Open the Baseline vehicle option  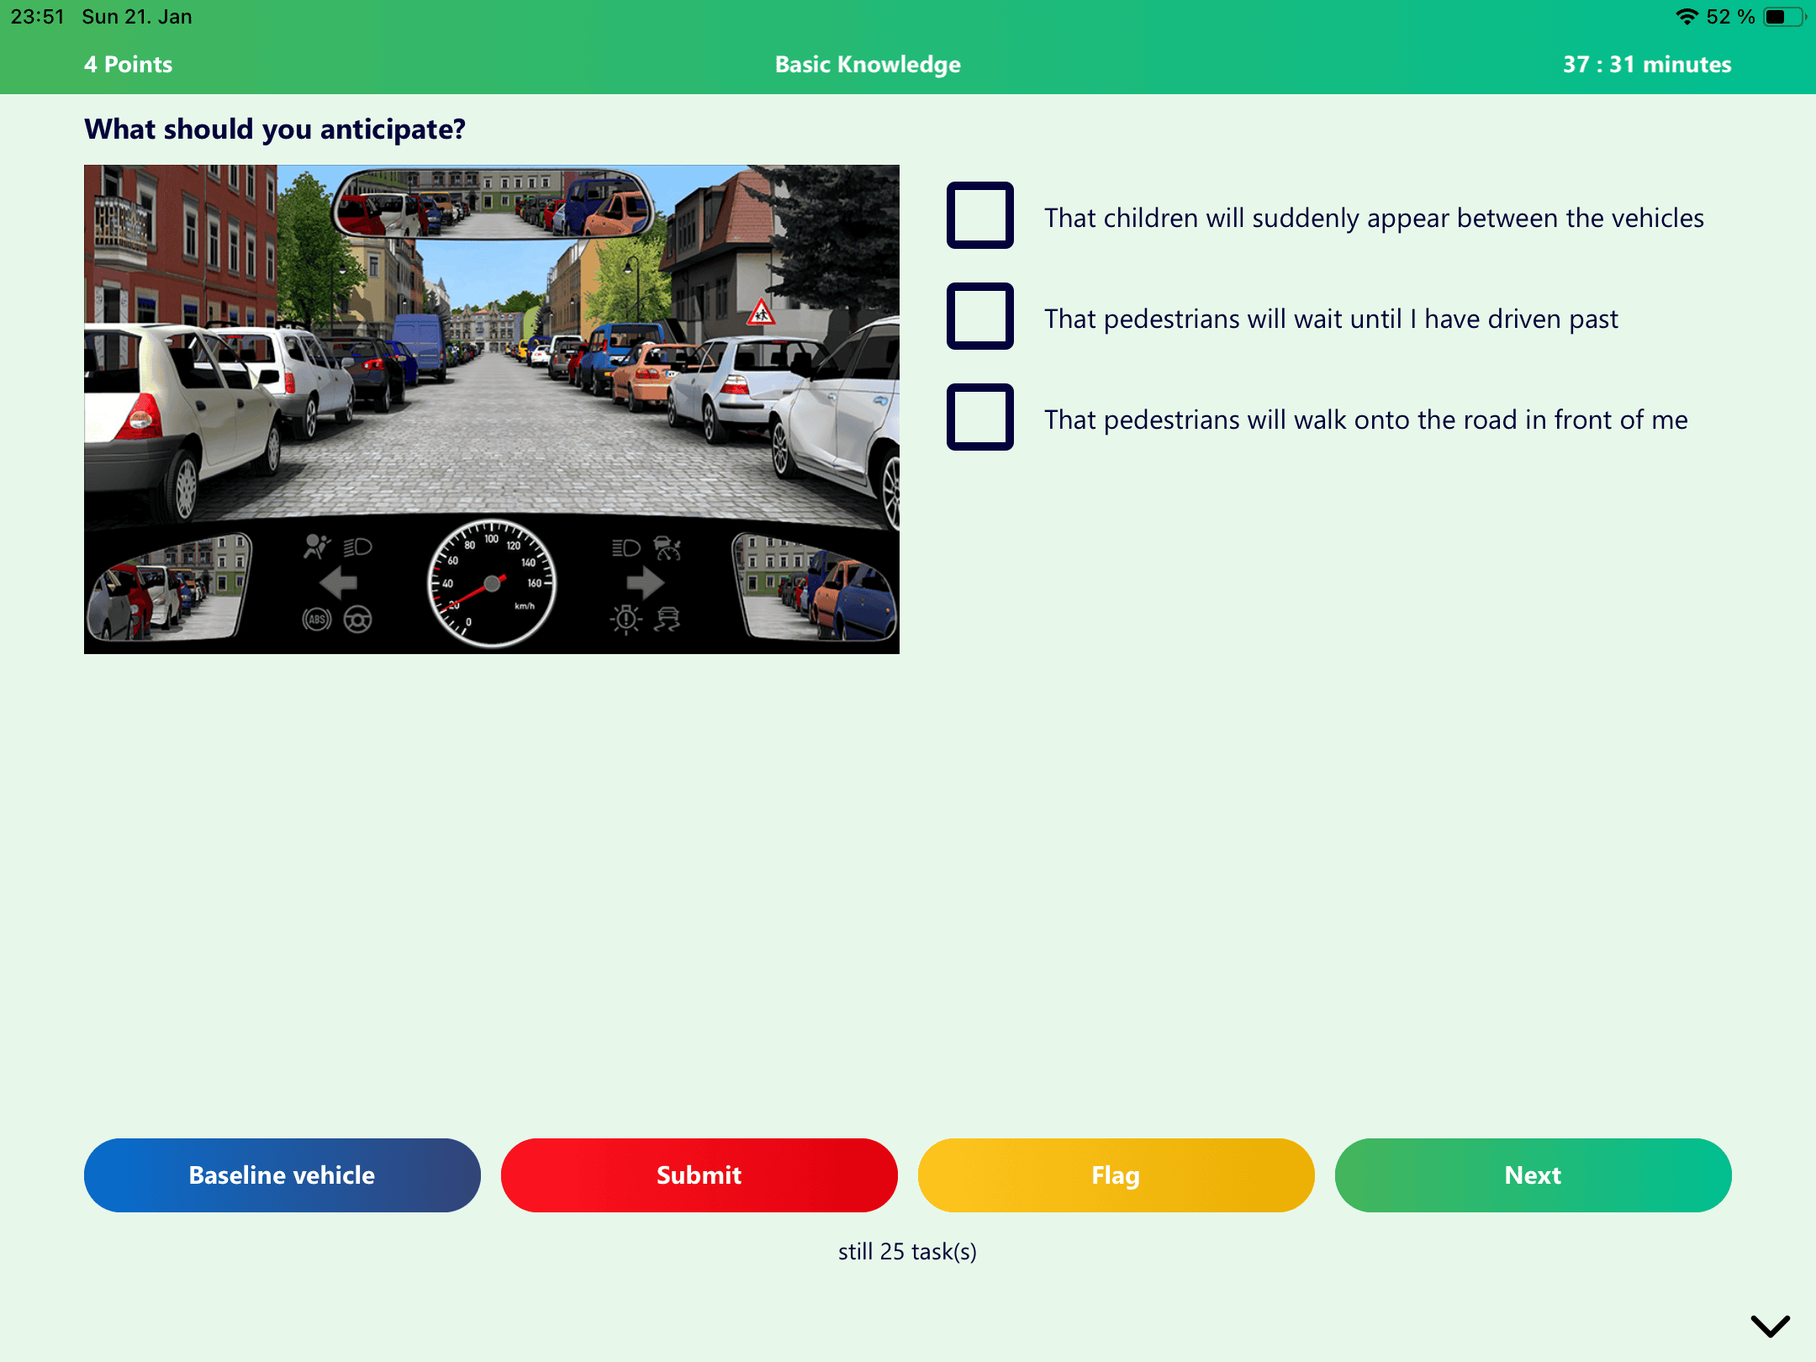[x=282, y=1175]
